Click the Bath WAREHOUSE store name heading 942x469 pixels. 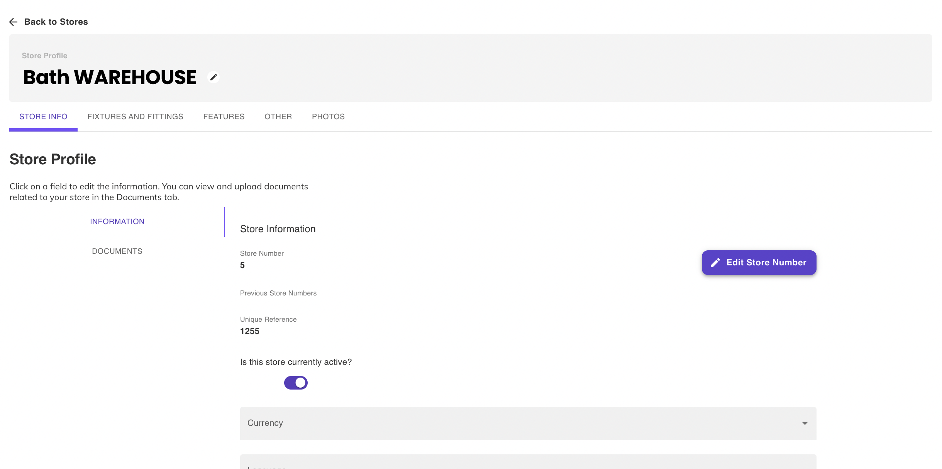click(x=110, y=77)
